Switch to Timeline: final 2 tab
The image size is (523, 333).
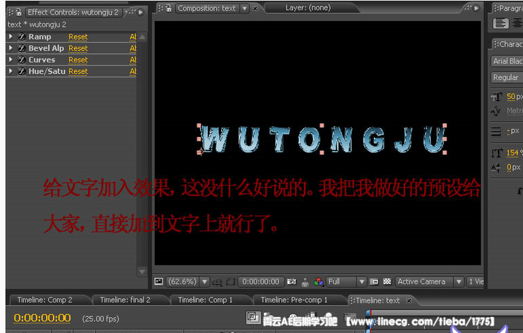[x=125, y=300]
